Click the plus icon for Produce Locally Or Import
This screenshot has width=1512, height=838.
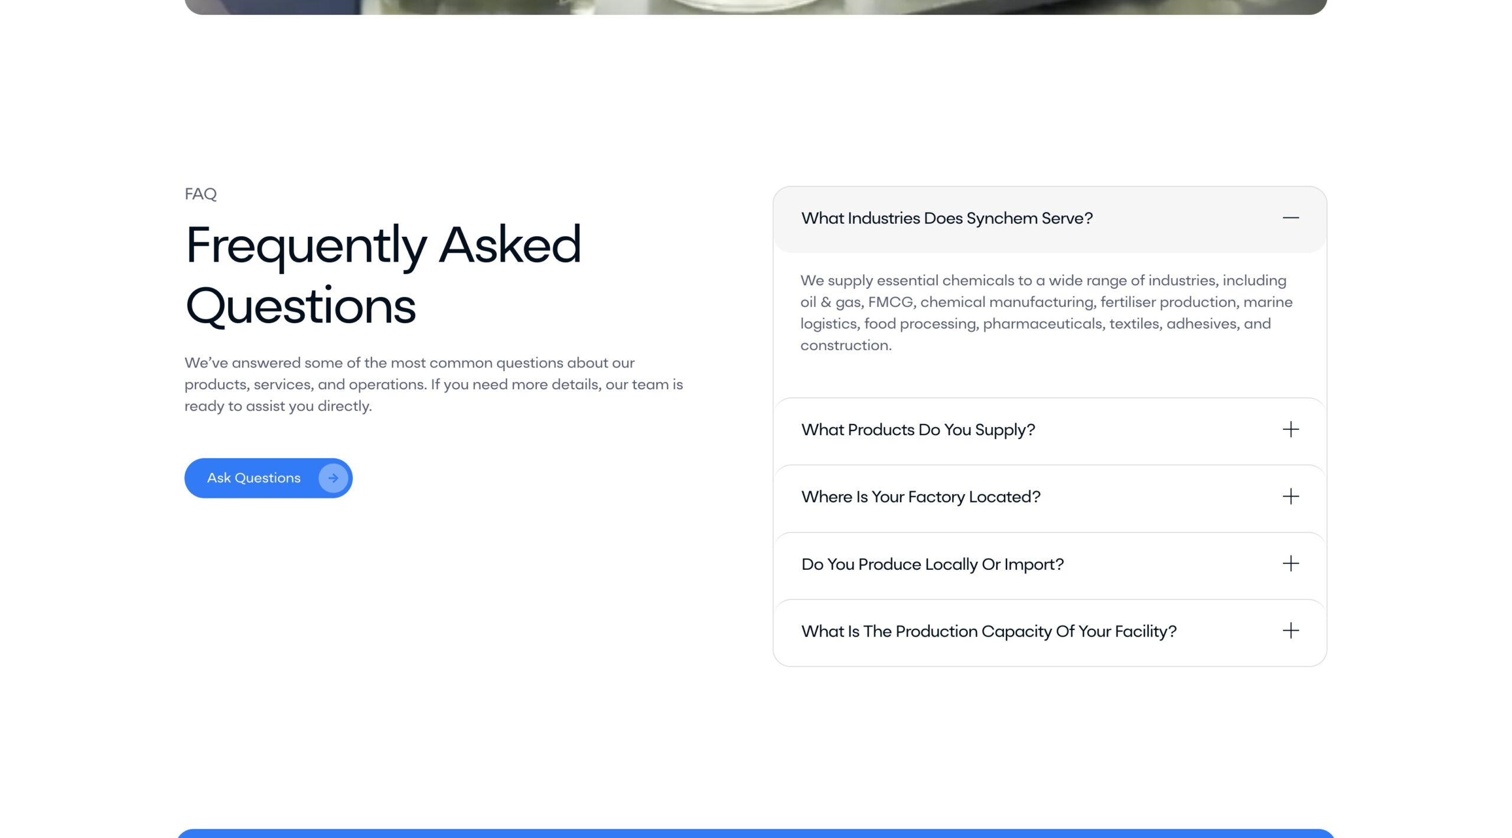1291,564
